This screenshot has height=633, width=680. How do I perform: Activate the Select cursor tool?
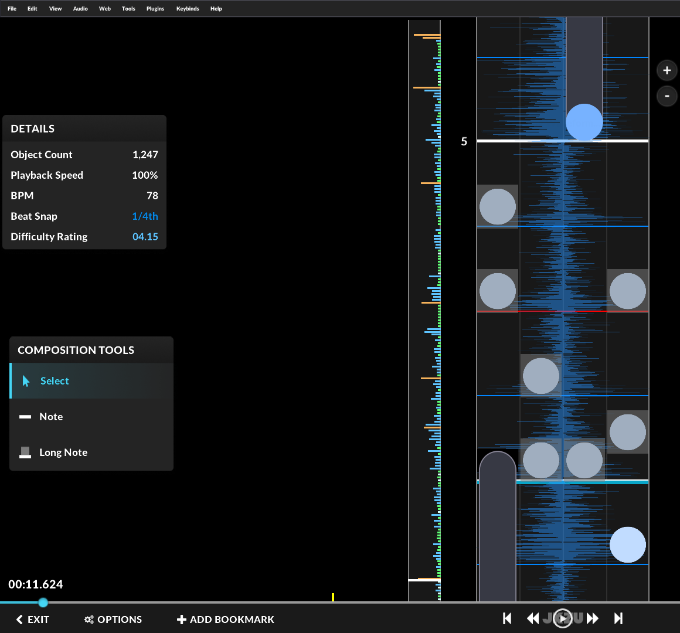tap(54, 381)
